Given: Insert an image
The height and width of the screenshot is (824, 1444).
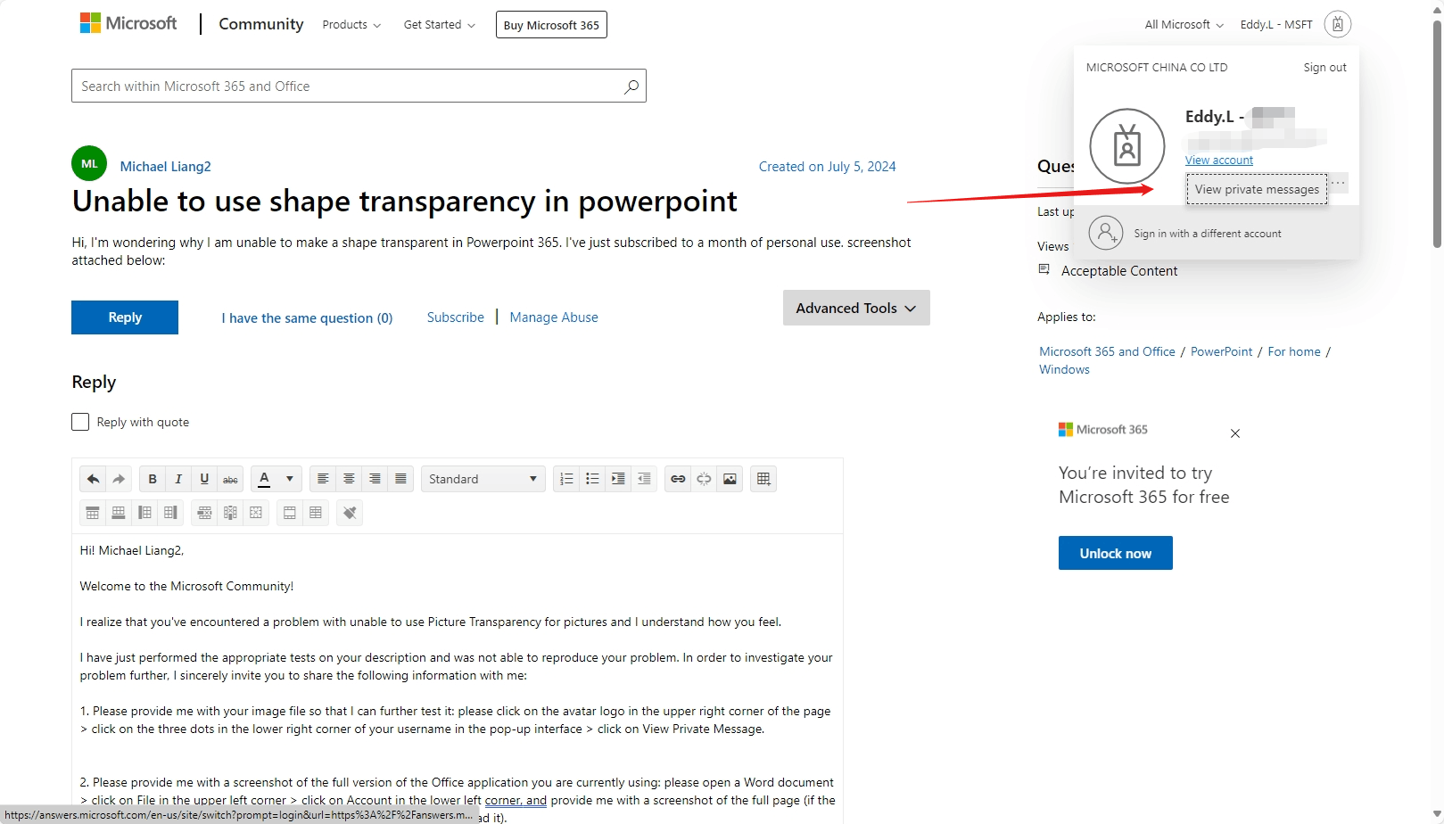Looking at the screenshot, I should coord(730,479).
